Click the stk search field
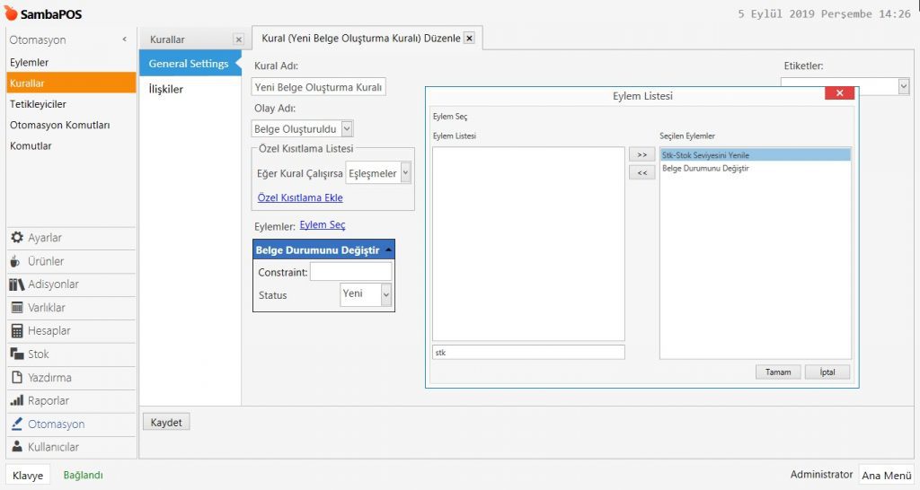This screenshot has width=920, height=490. 527,353
